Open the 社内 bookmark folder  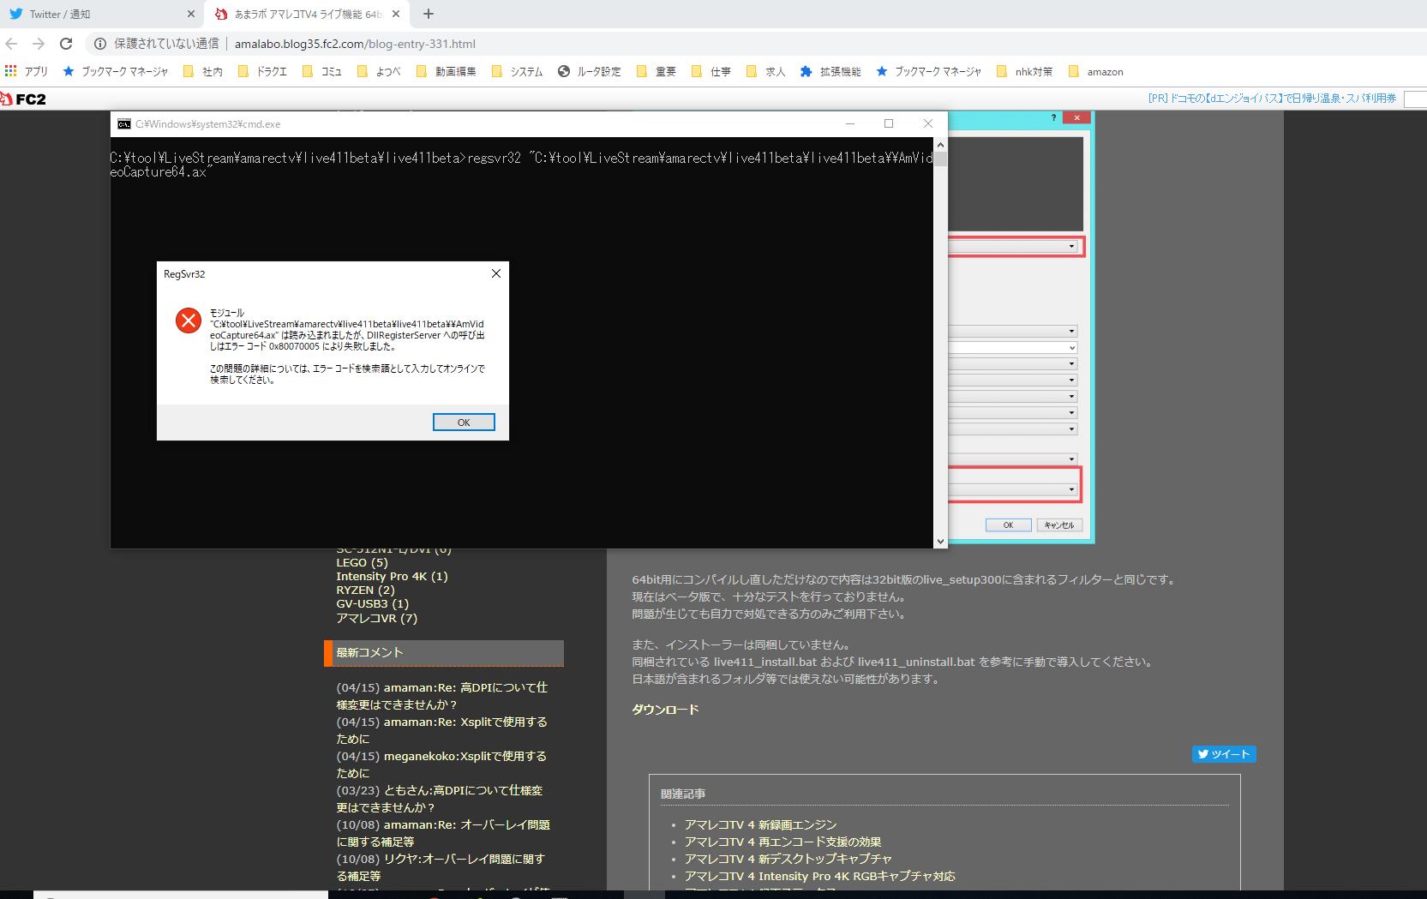pyautogui.click(x=203, y=72)
